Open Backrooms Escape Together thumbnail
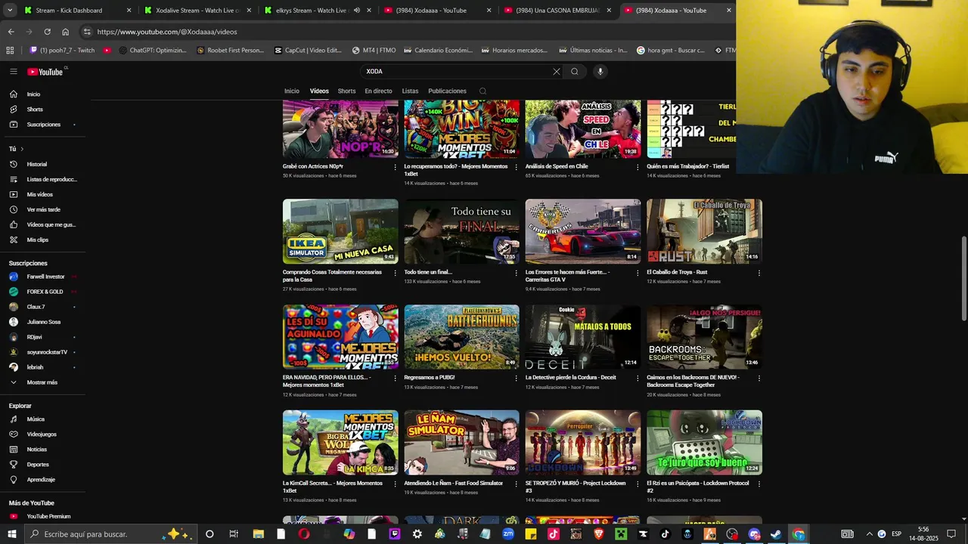 (x=704, y=337)
